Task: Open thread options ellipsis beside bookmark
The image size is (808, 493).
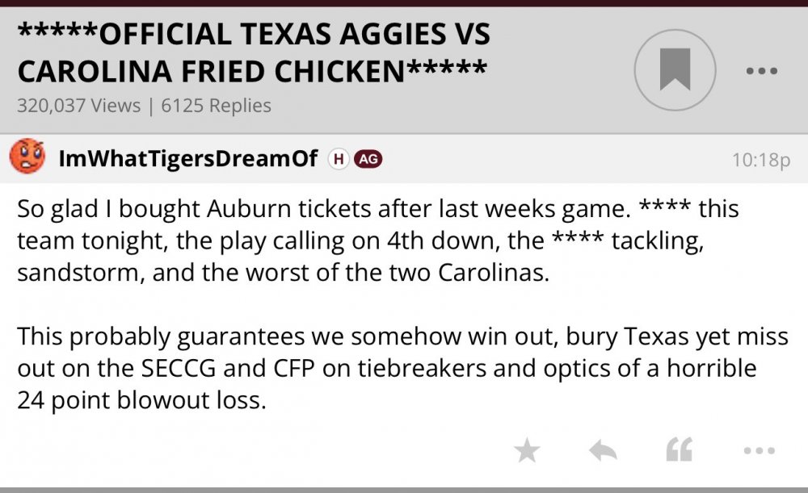Action: tap(760, 70)
